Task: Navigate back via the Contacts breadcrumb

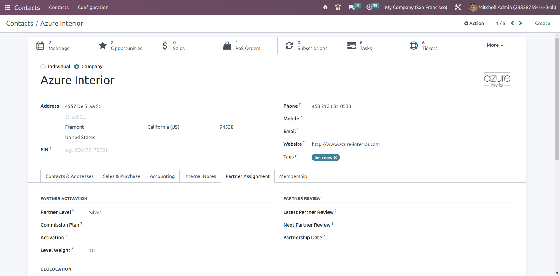Action: 19,23
